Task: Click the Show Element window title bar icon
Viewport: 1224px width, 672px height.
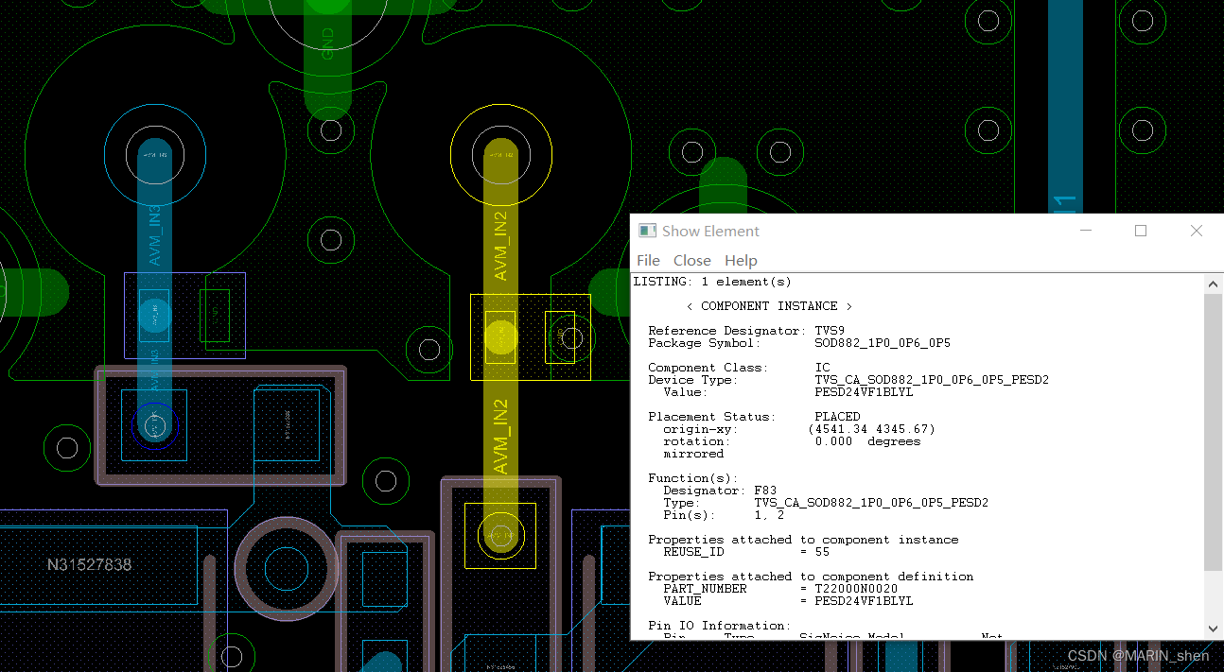Action: (x=647, y=230)
